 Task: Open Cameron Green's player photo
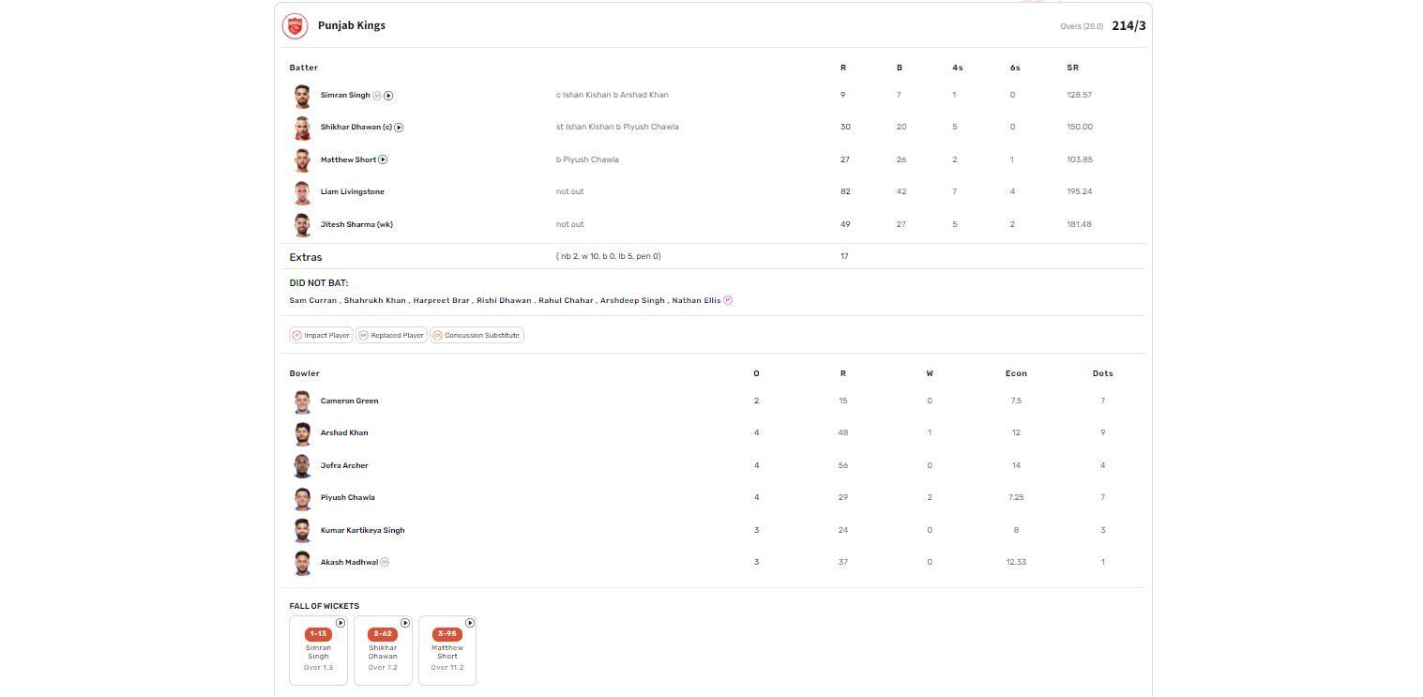[302, 402]
